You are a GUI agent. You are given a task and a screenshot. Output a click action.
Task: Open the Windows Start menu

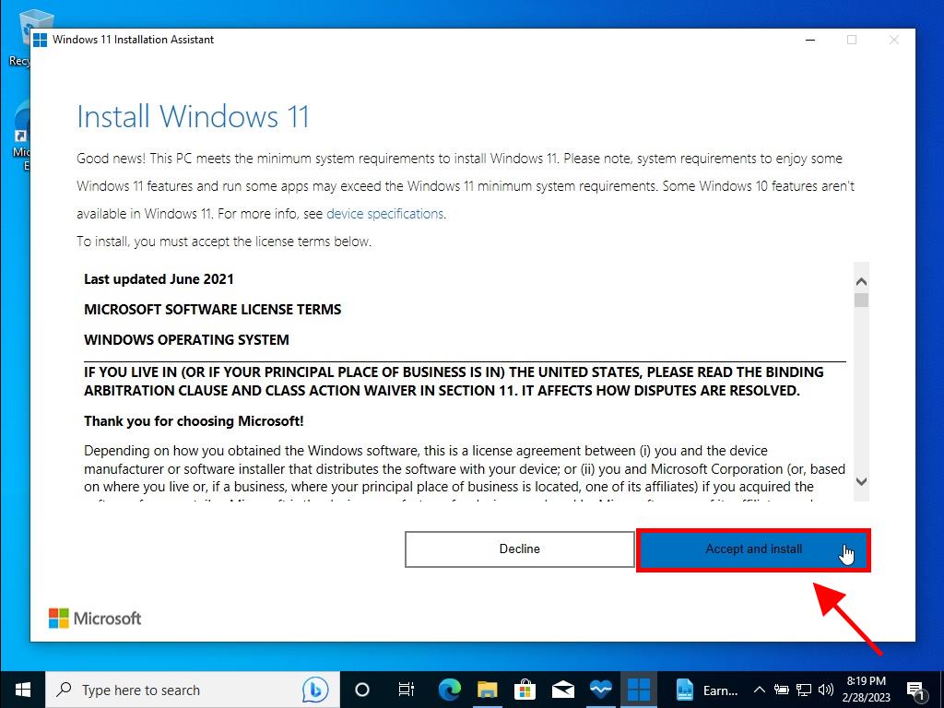(22, 690)
